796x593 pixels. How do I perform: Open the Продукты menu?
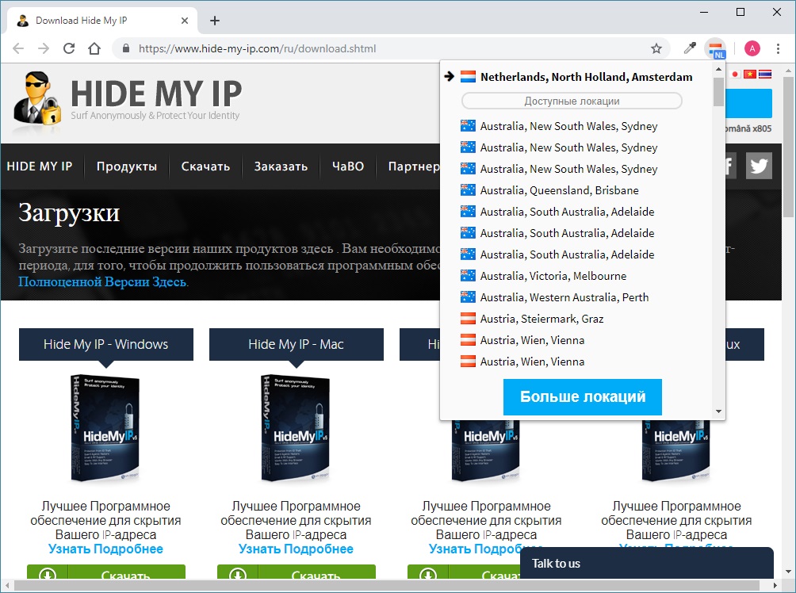click(x=126, y=166)
